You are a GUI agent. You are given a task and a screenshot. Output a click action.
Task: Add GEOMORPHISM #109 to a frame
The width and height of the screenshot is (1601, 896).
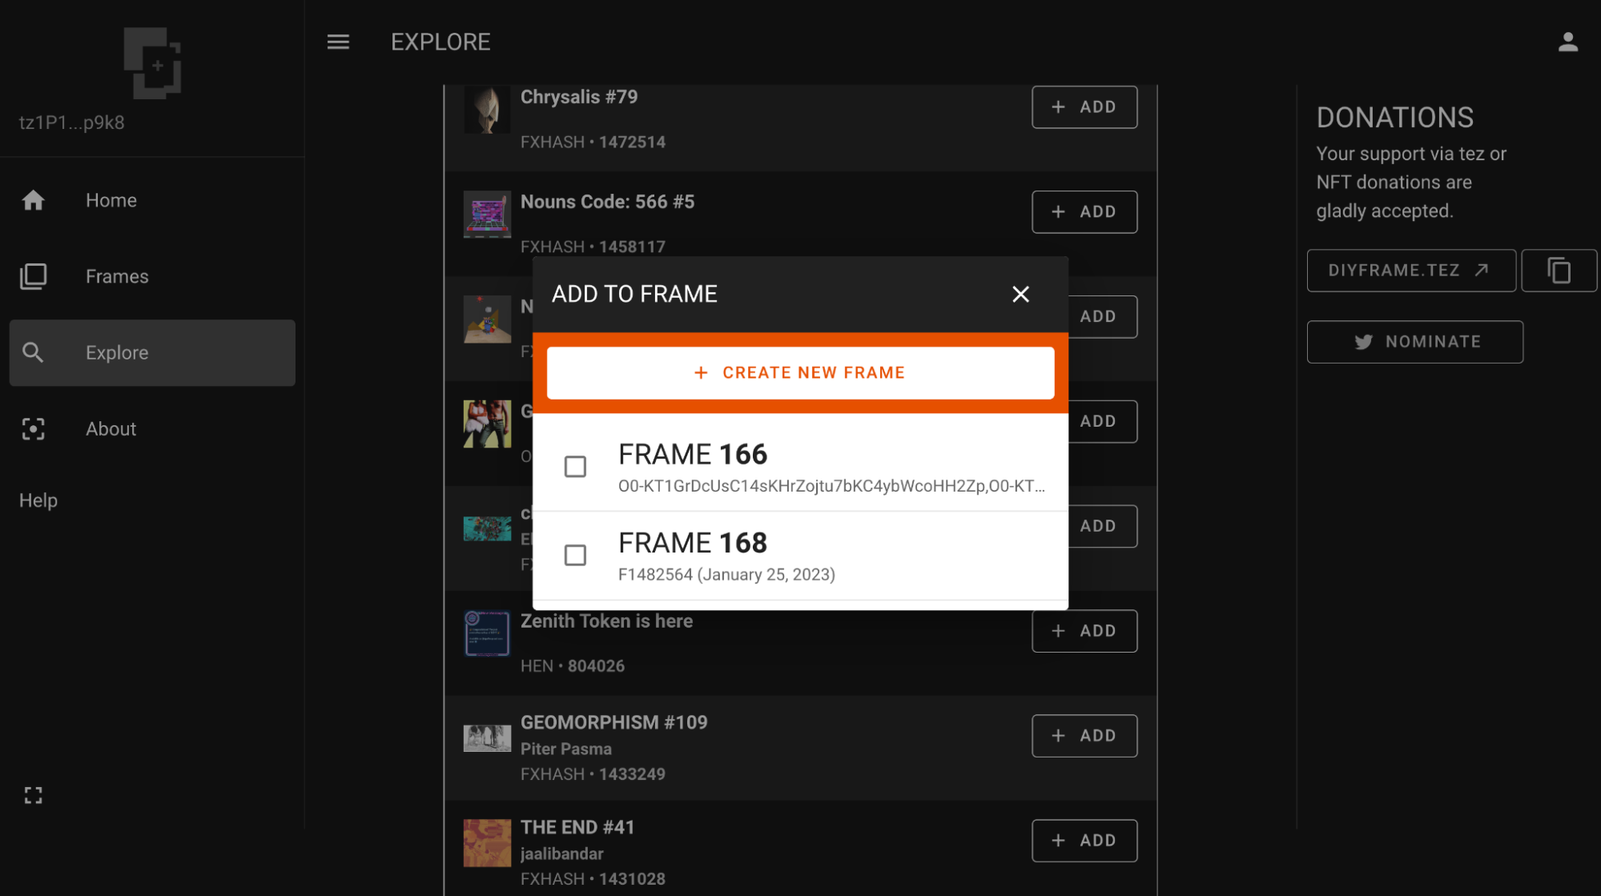click(x=1084, y=736)
